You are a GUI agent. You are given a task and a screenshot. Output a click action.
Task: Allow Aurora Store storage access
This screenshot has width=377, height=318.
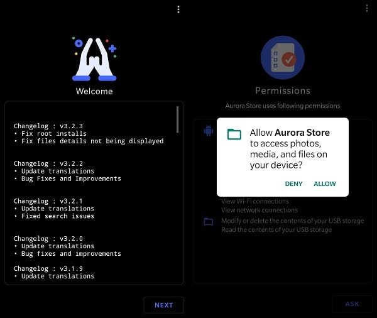[x=325, y=184]
